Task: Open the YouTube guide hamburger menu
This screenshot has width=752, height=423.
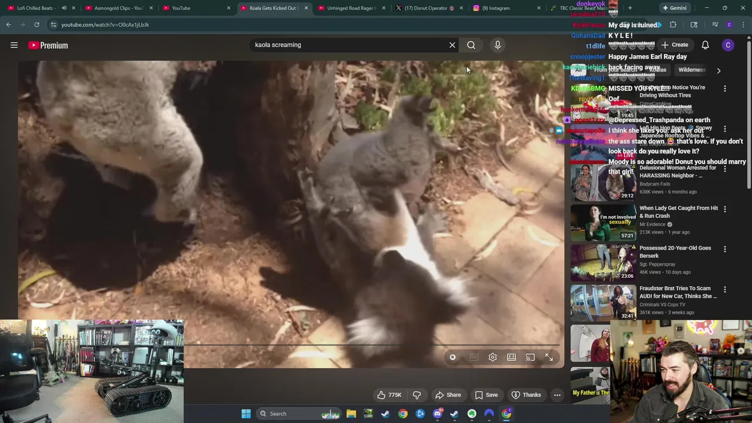Action: [x=14, y=45]
